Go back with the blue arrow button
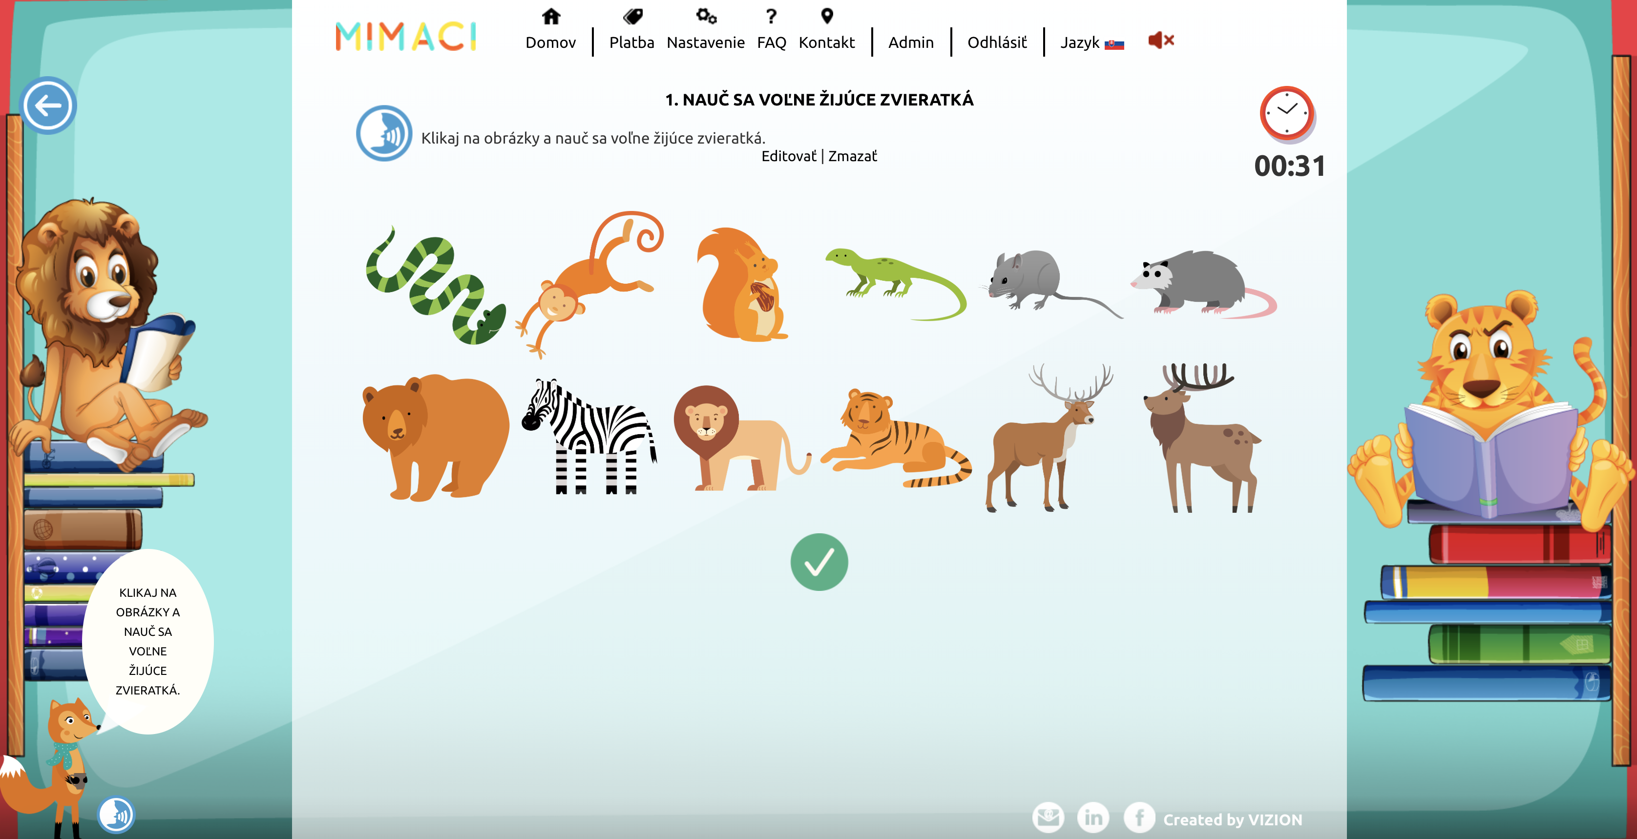 pyautogui.click(x=48, y=105)
